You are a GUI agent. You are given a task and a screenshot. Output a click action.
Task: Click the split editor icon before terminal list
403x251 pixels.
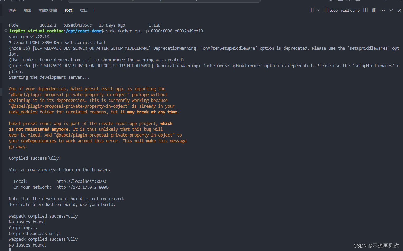(326, 10)
